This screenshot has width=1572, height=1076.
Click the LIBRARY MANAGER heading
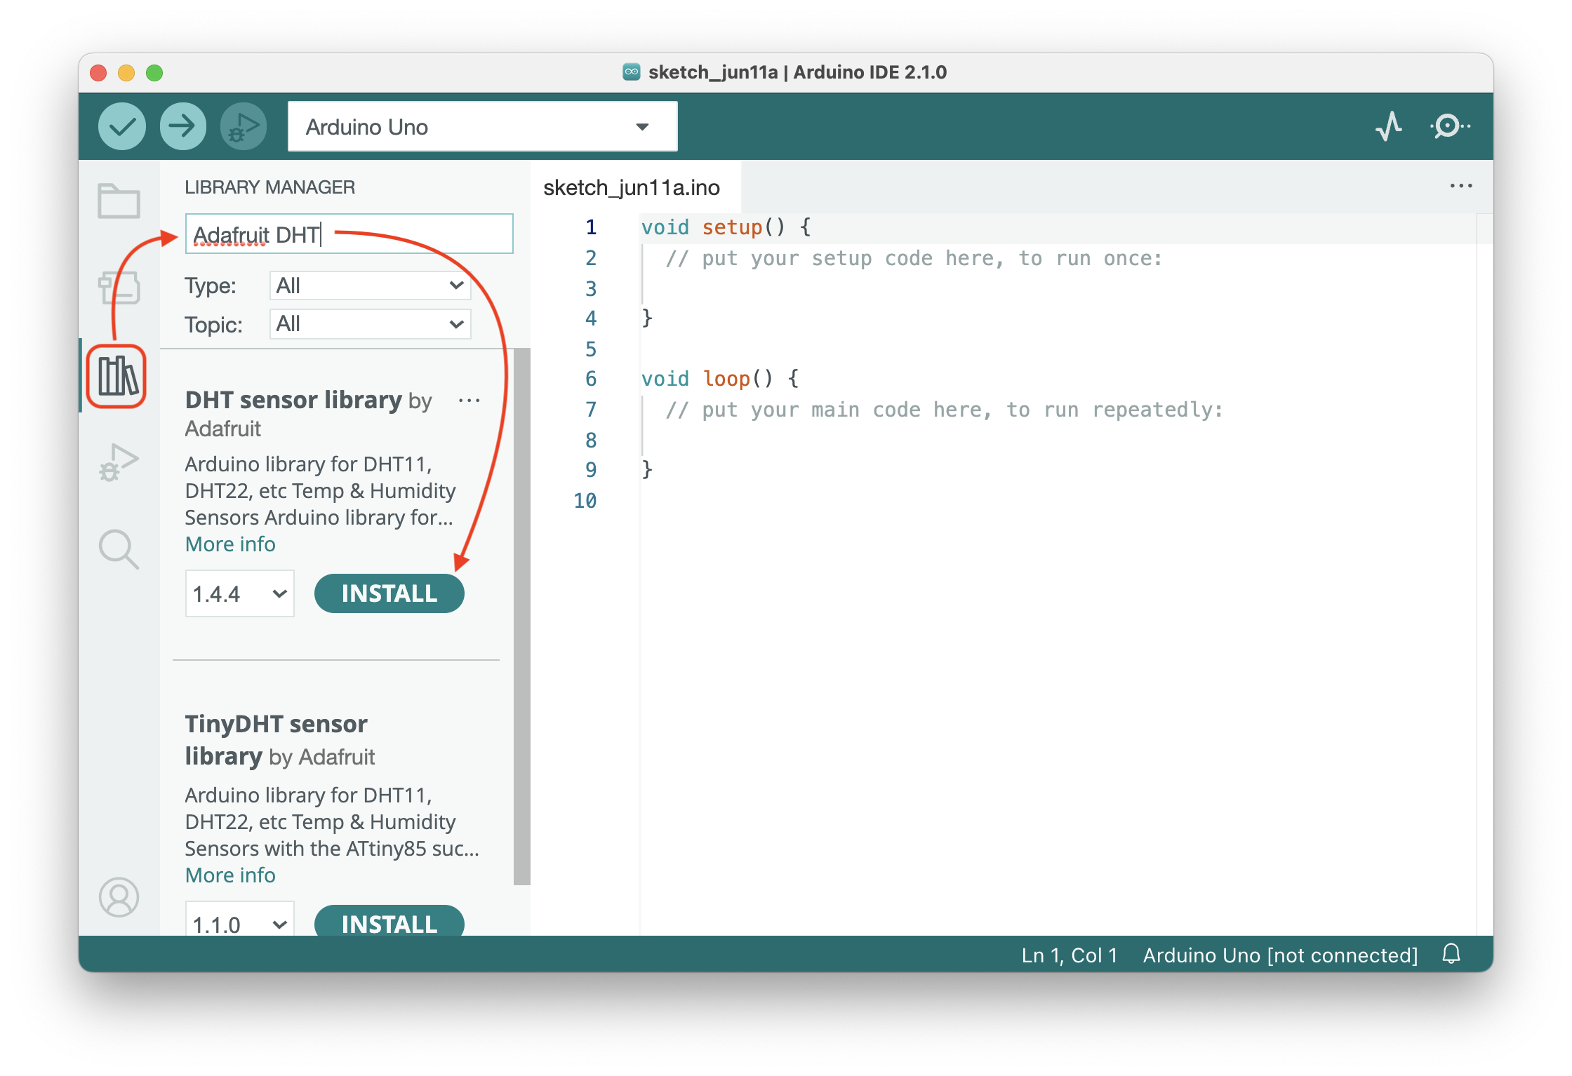(x=269, y=187)
